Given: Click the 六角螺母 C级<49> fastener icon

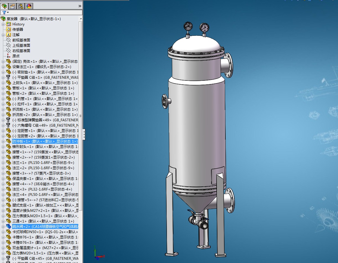Looking at the screenshot, I should 9,125.
